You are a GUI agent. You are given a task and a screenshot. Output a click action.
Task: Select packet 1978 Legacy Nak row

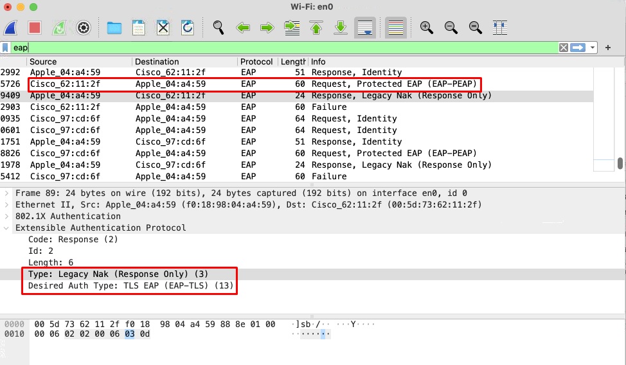point(297,165)
